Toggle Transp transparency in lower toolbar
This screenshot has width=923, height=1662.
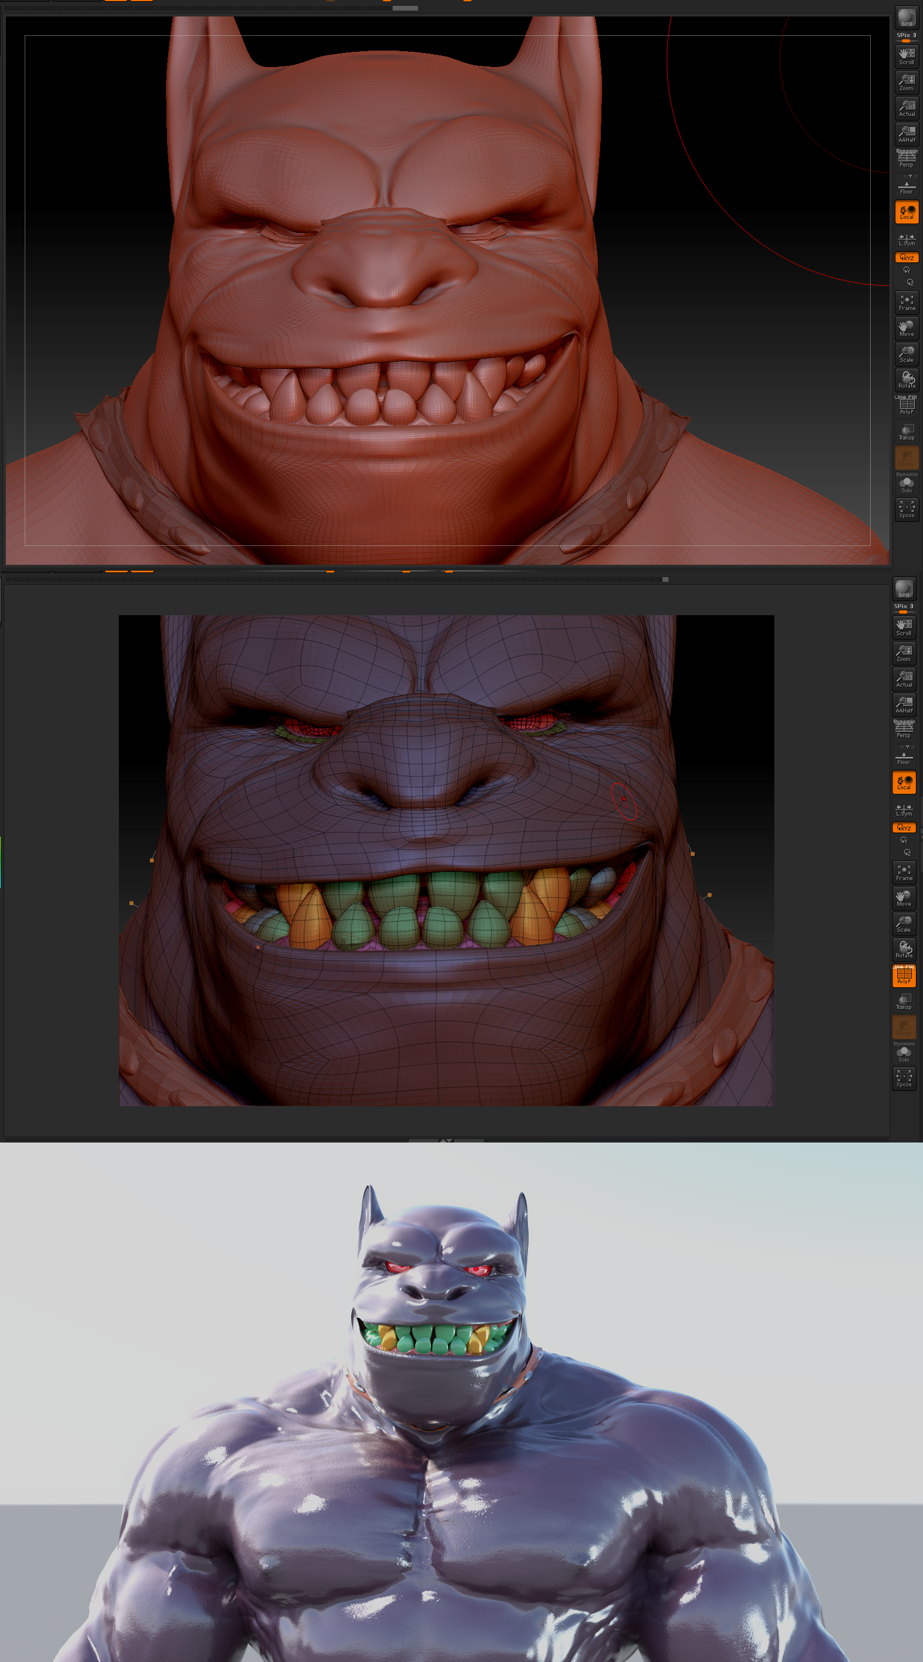904,1001
